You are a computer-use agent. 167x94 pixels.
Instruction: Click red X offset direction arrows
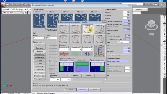[x=64, y=54]
